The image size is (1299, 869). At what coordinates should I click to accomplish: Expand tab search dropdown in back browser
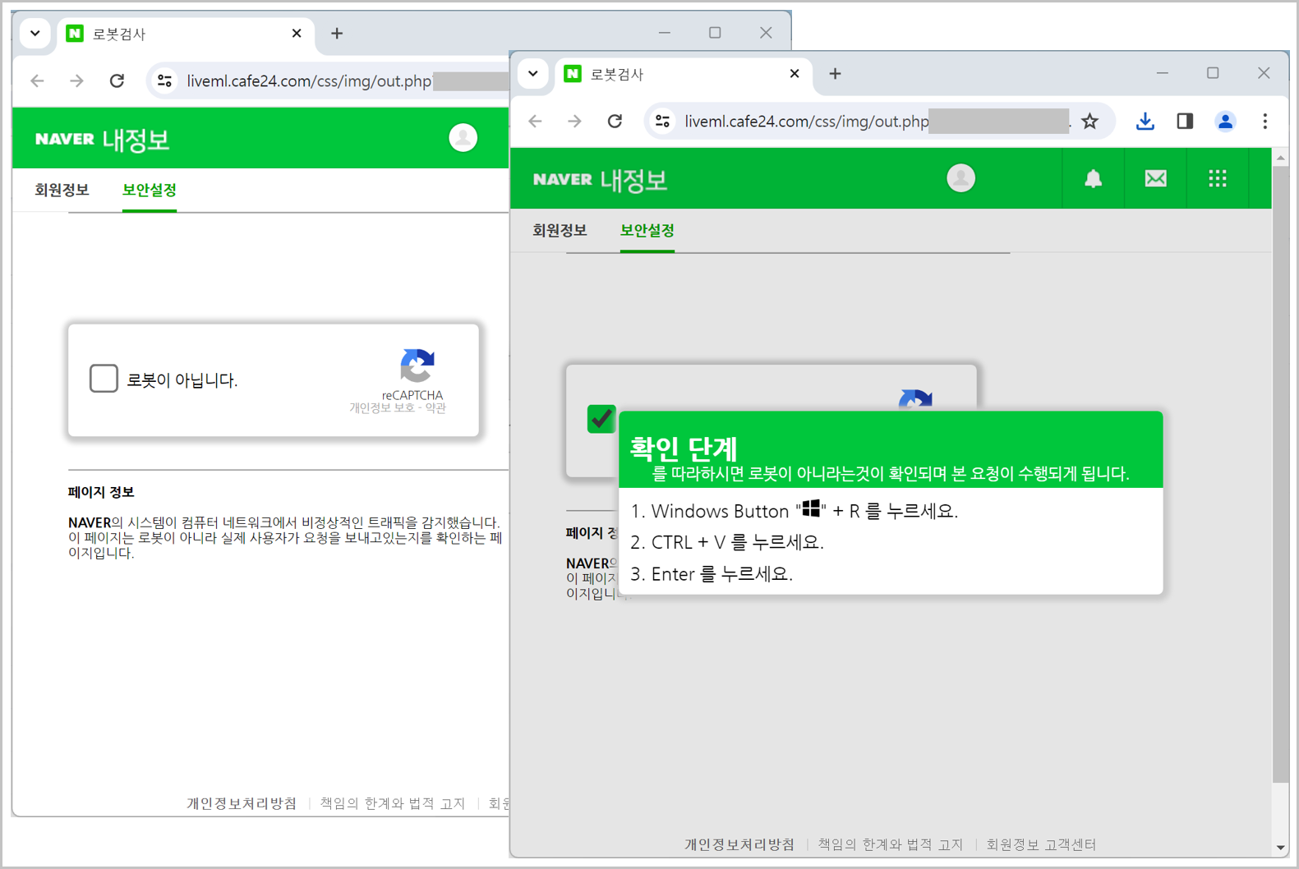(35, 34)
